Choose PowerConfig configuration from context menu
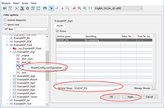 pos(46,67)
